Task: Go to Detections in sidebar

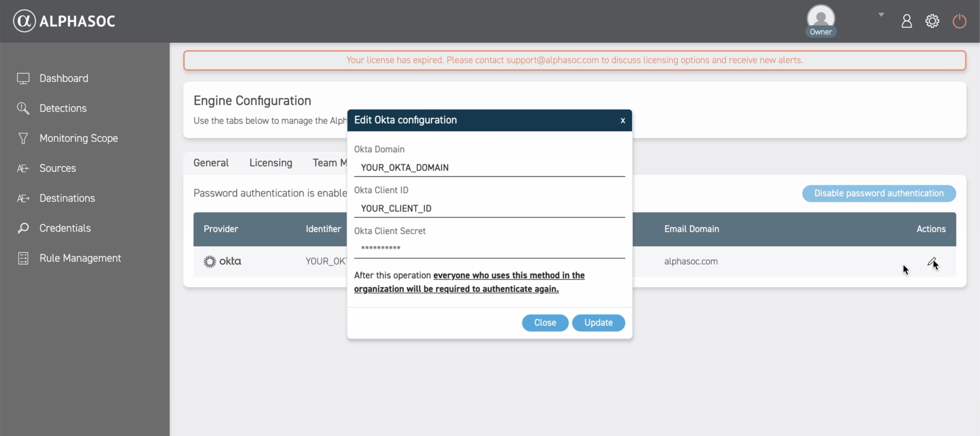Action: (x=63, y=108)
